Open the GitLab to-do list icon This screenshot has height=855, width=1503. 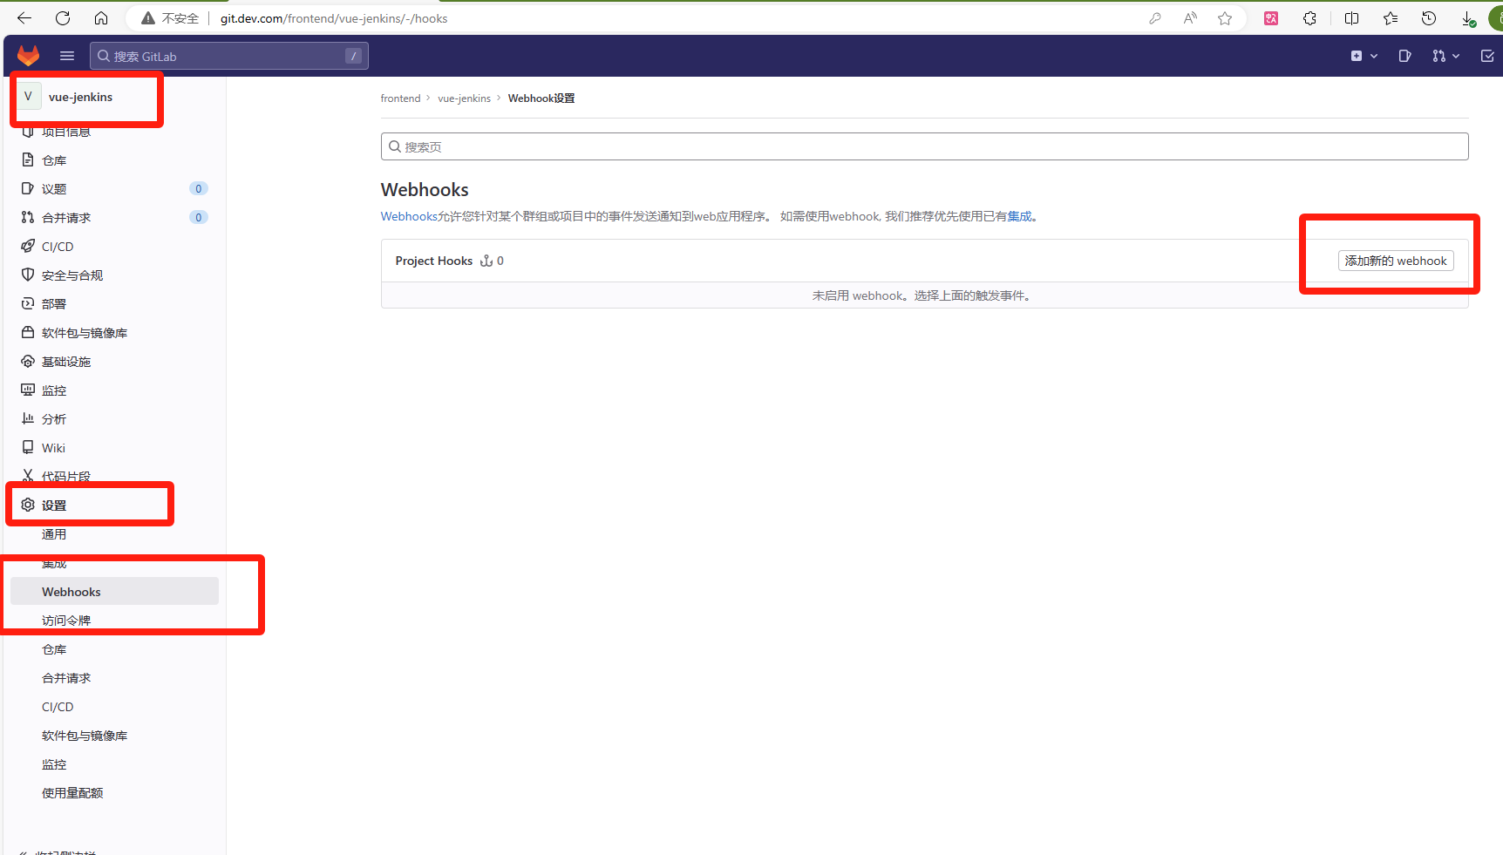coord(1487,56)
